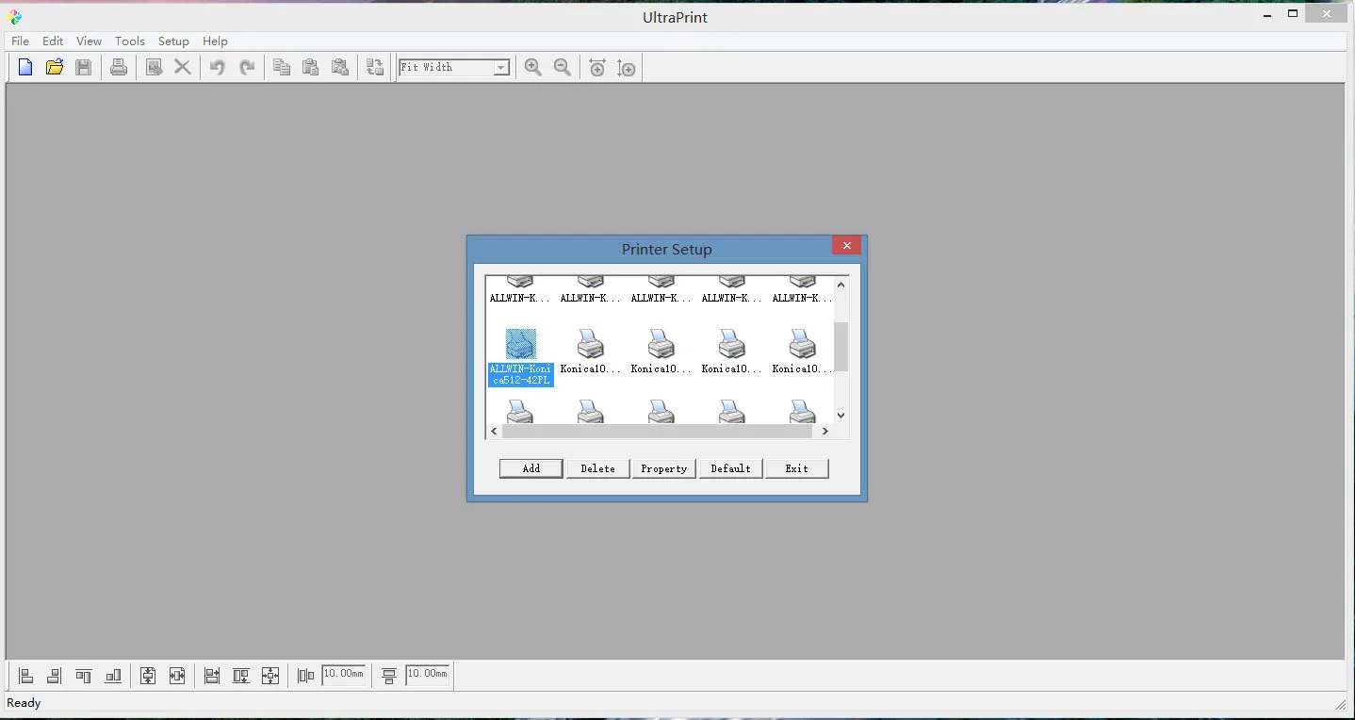Click the printer list scroll-down arrow
1355x720 pixels.
(x=841, y=415)
